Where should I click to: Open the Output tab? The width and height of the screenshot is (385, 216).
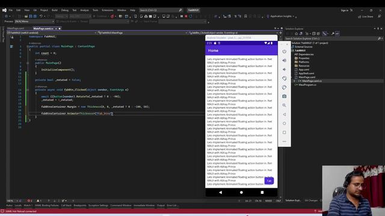161,205
